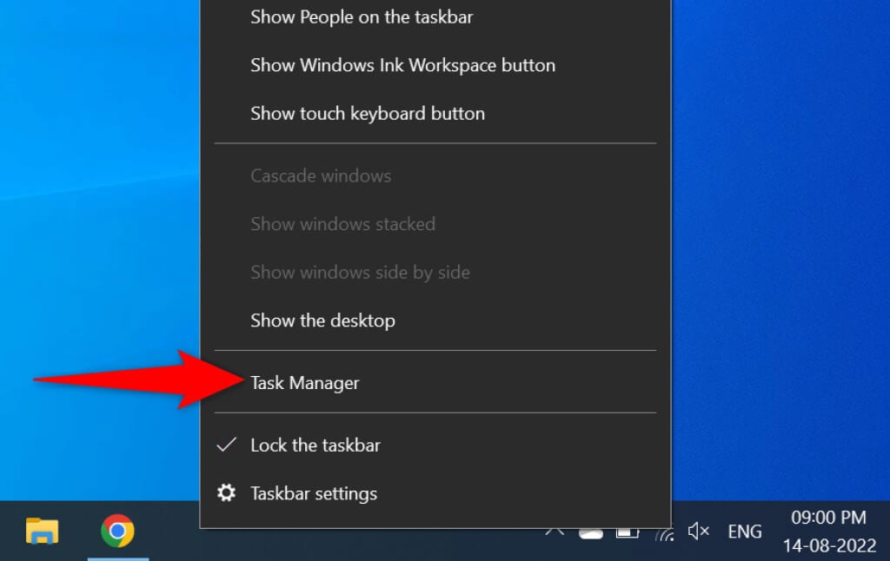The height and width of the screenshot is (561, 890).
Task: Click the Google Chrome taskbar icon
Action: click(117, 530)
